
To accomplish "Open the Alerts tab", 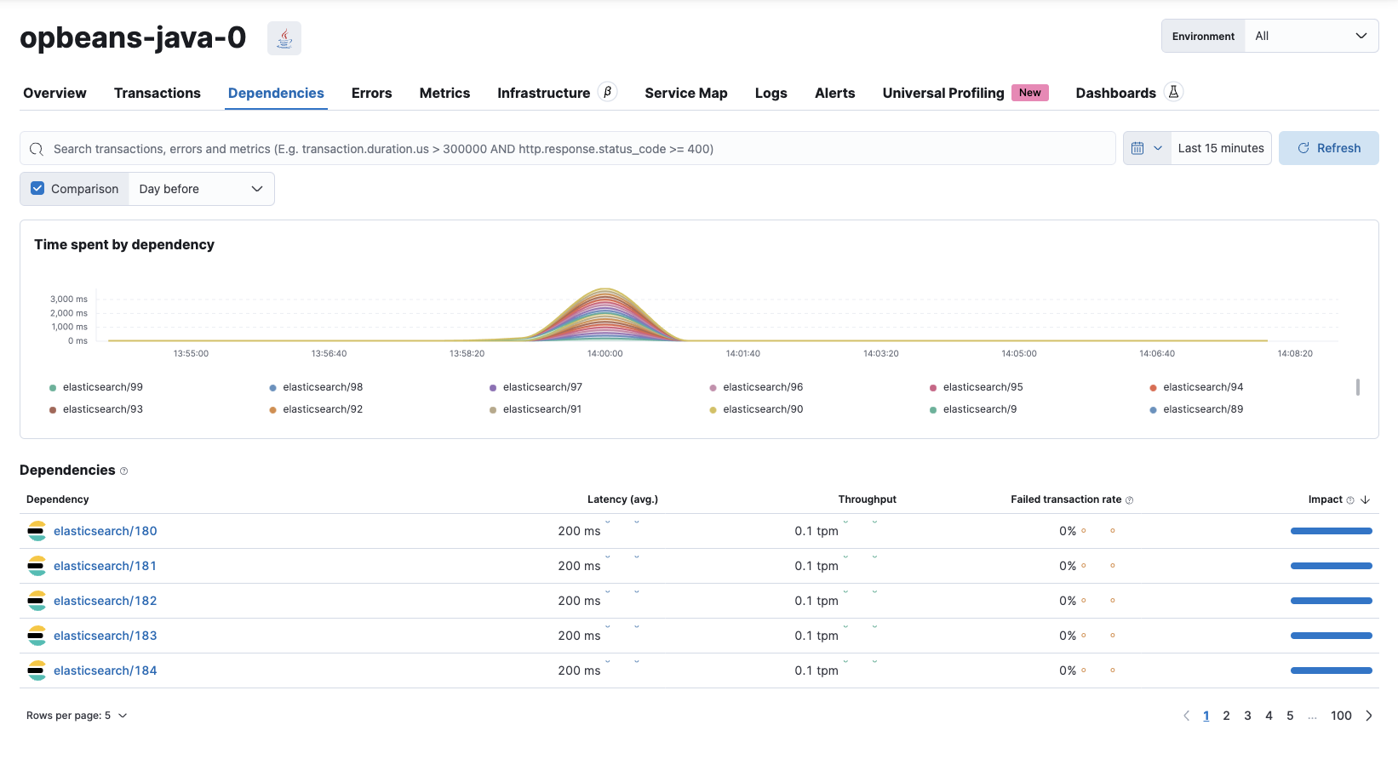I will (x=835, y=93).
